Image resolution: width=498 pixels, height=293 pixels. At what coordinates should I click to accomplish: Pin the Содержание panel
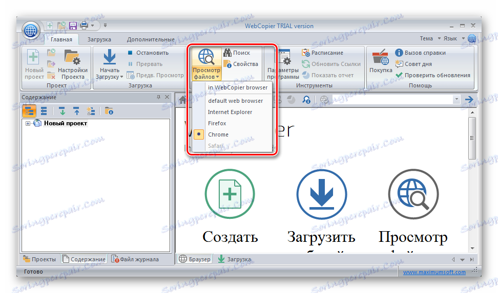pyautogui.click(x=158, y=97)
